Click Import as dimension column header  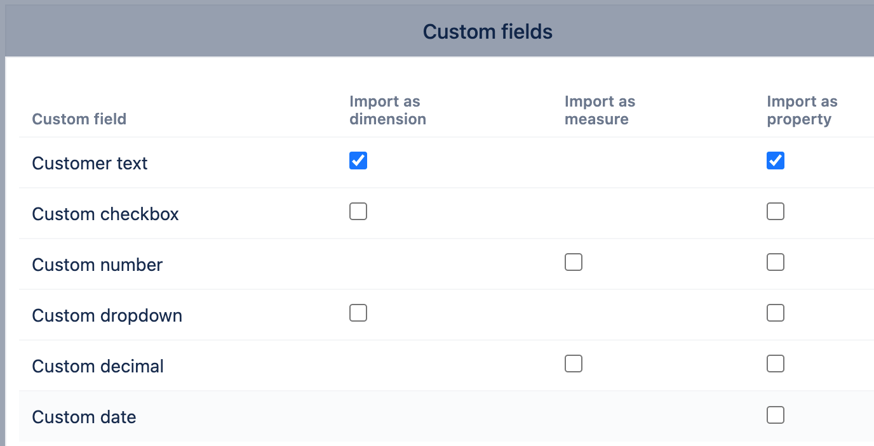pyautogui.click(x=387, y=110)
